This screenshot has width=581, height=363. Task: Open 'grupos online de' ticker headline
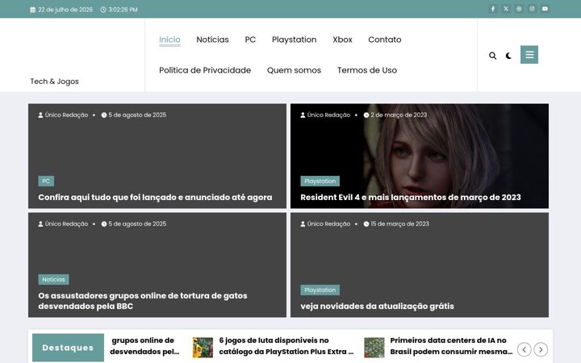pos(144,346)
